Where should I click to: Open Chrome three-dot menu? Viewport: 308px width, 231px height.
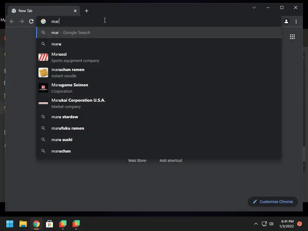click(296, 21)
